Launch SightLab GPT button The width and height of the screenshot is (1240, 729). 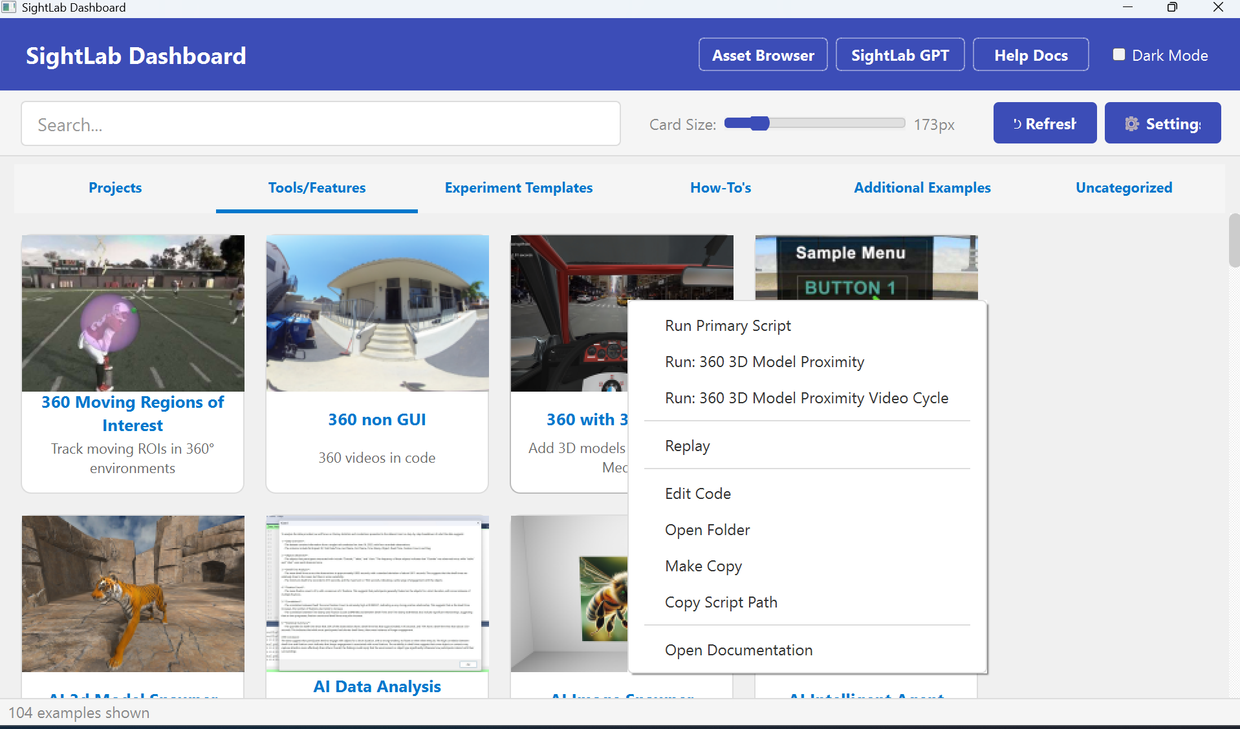[900, 55]
